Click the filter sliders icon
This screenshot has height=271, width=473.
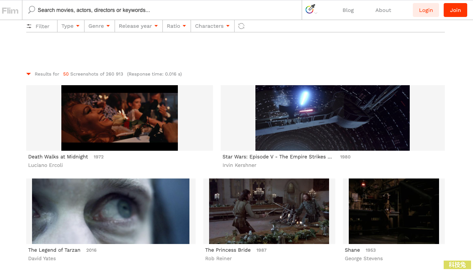[x=29, y=26]
